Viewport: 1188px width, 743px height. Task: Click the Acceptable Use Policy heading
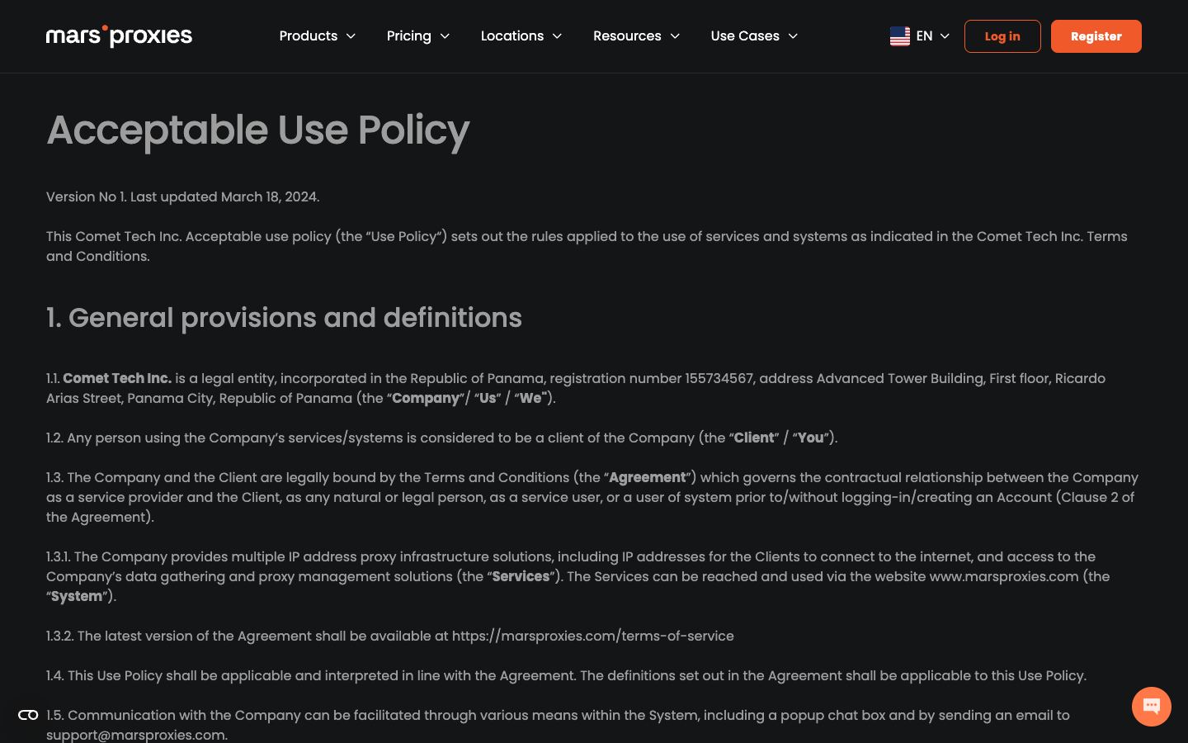(257, 130)
